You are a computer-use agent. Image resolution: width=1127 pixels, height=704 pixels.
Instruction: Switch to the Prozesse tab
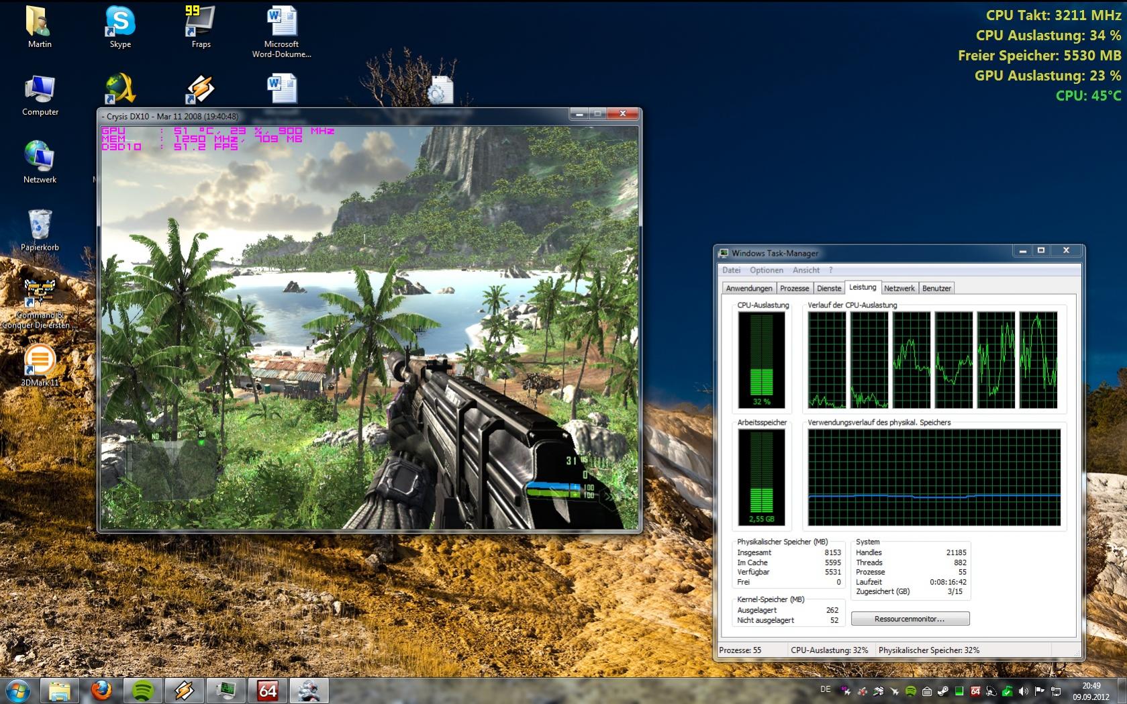pos(795,288)
